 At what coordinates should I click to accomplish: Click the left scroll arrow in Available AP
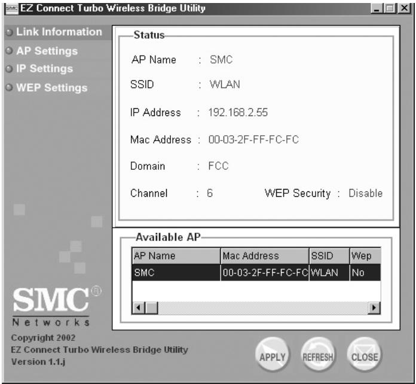pyautogui.click(x=138, y=308)
